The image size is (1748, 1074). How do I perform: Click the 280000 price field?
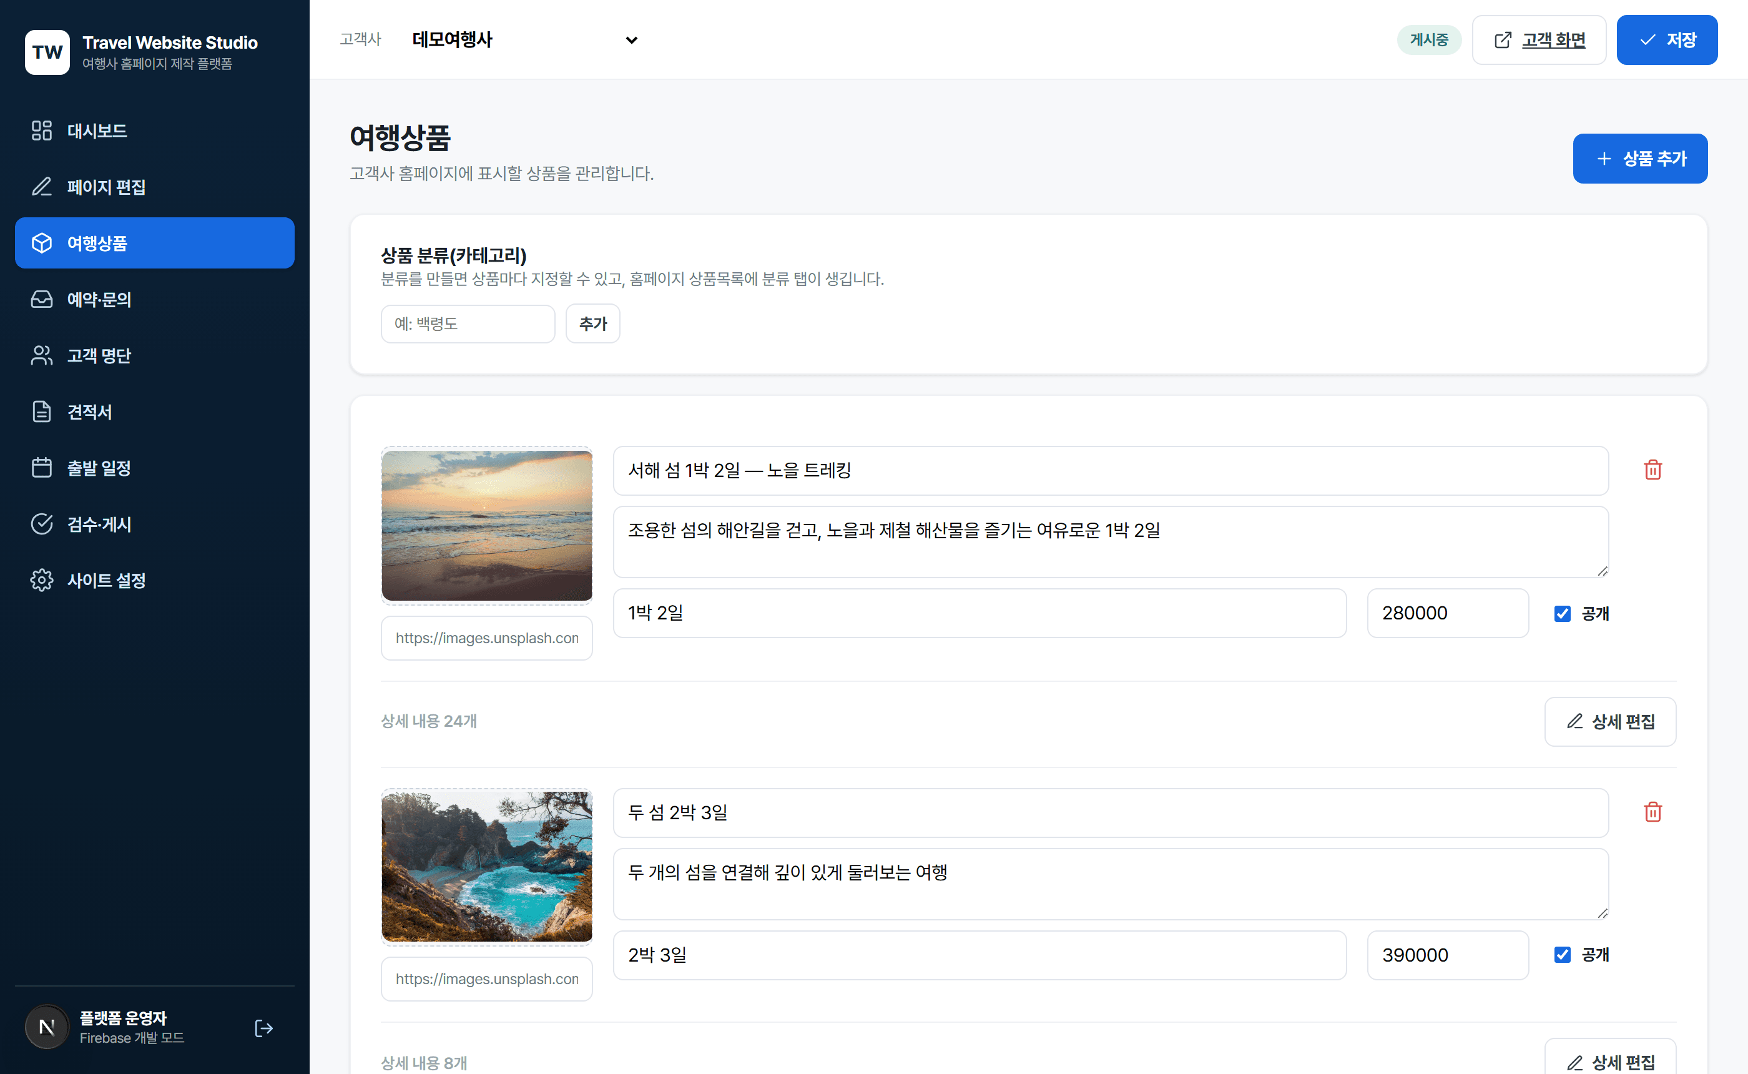pyautogui.click(x=1448, y=613)
